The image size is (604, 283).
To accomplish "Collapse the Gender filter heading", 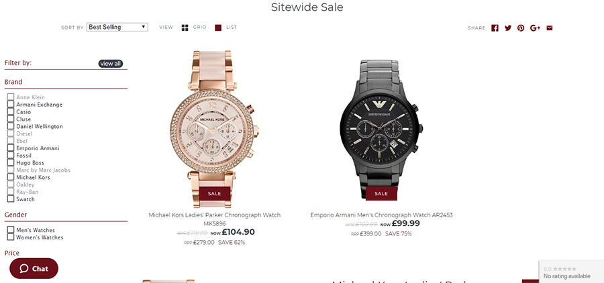I will [x=16, y=215].
